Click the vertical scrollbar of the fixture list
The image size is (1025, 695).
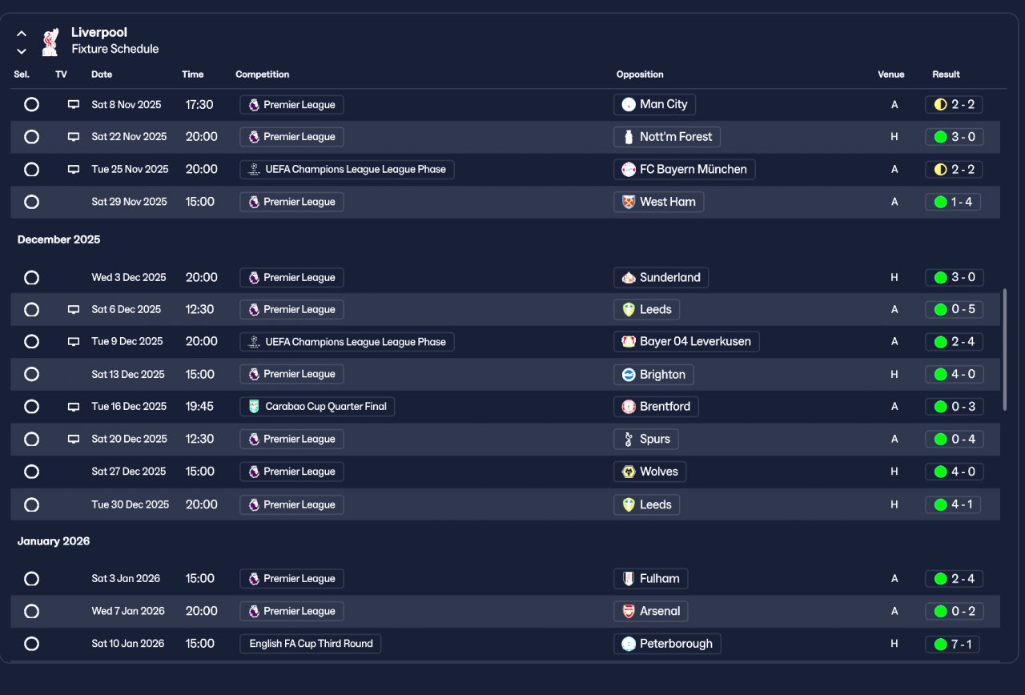click(x=1004, y=350)
